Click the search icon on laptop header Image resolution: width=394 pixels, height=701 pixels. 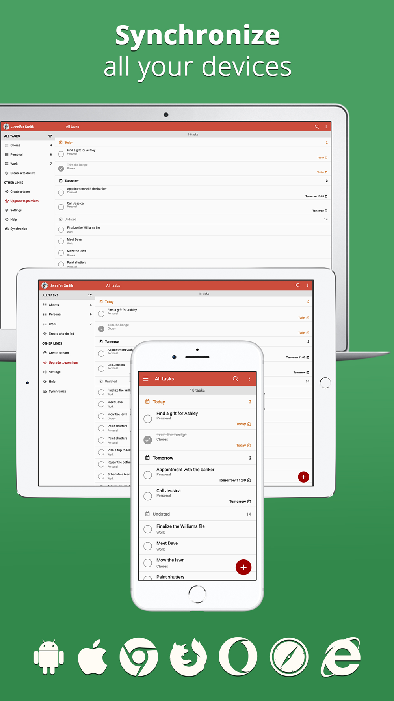(x=317, y=127)
